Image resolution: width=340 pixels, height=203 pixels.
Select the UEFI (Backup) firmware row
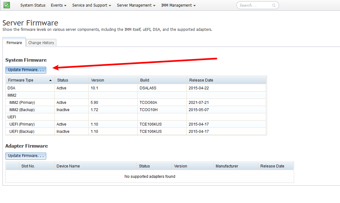tap(22, 132)
